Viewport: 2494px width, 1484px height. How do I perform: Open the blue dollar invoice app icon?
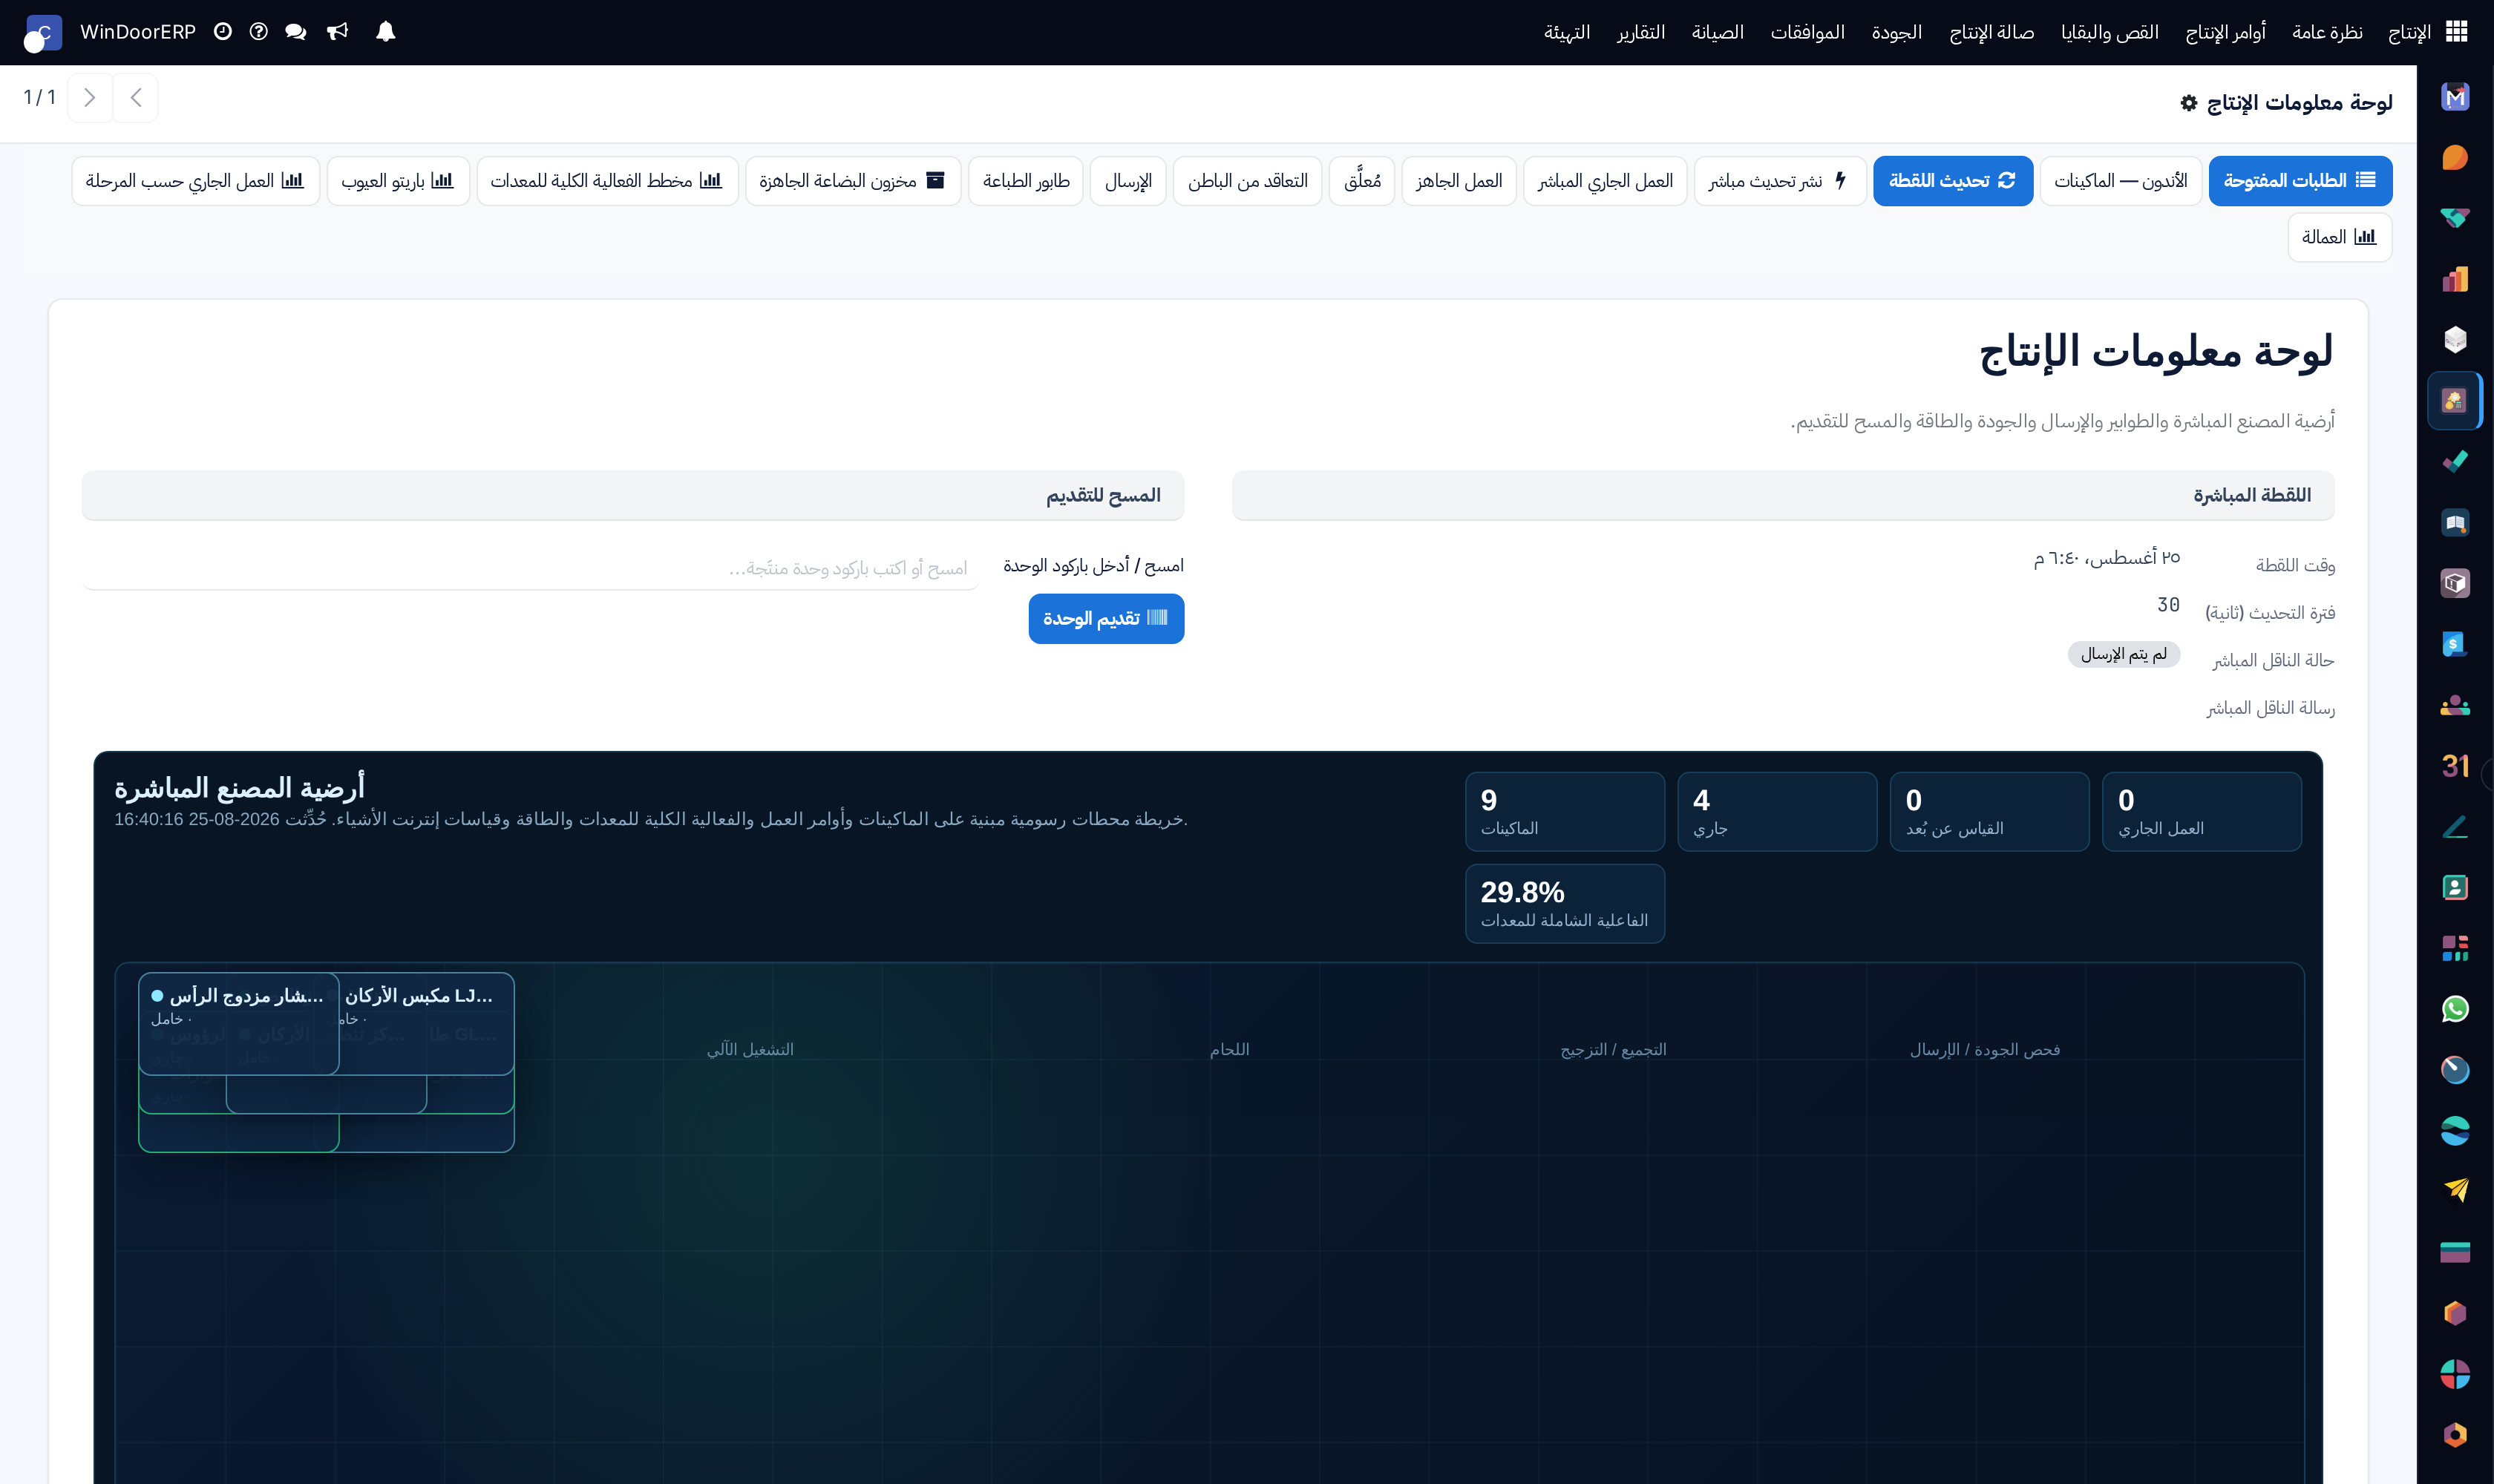(2454, 644)
